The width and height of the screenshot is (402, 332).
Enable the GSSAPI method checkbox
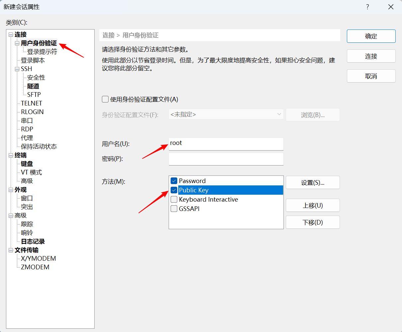click(x=174, y=209)
